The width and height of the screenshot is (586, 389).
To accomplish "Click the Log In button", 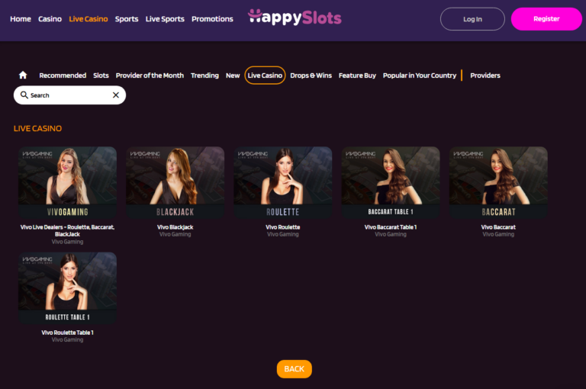I will tap(472, 19).
